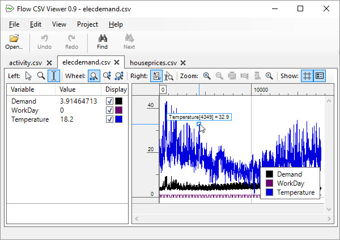Click the blue Temperature color swatch
This screenshot has height=240, width=340.
coord(118,119)
